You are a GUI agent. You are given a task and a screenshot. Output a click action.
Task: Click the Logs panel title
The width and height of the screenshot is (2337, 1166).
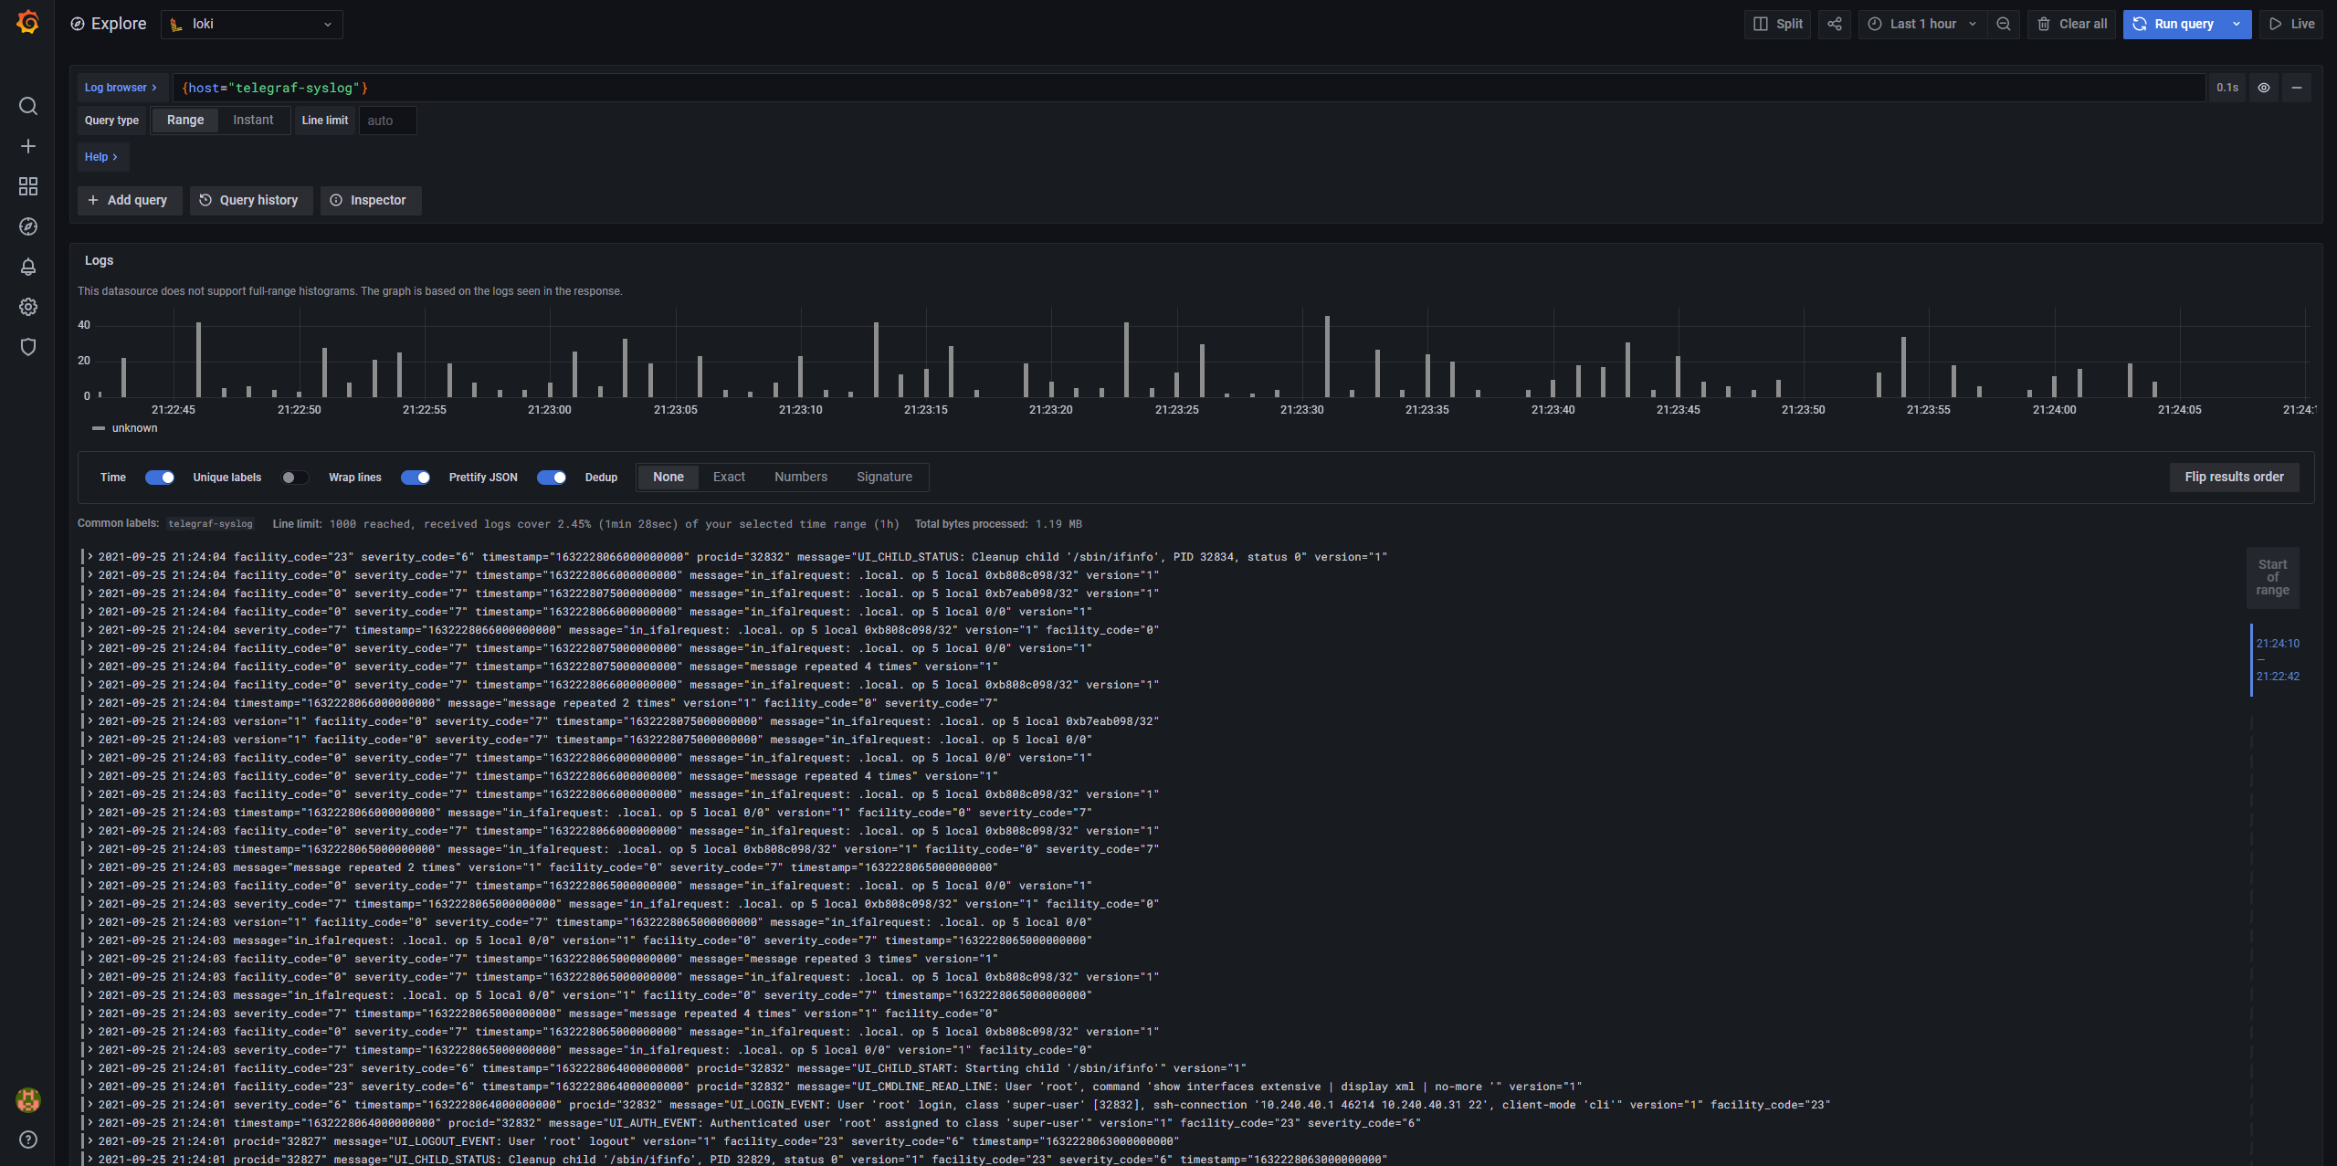point(100,260)
